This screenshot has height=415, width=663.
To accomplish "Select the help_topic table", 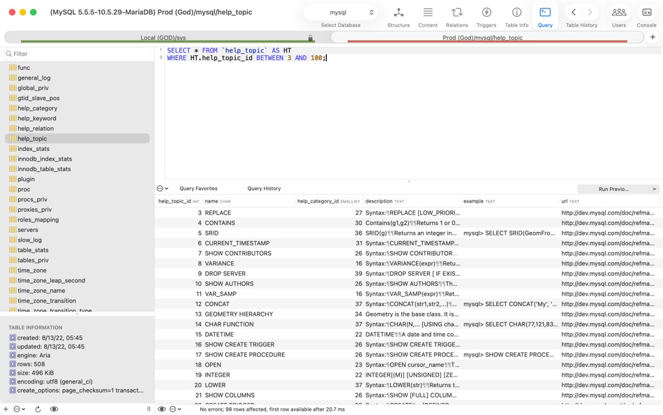I will click(77, 138).
